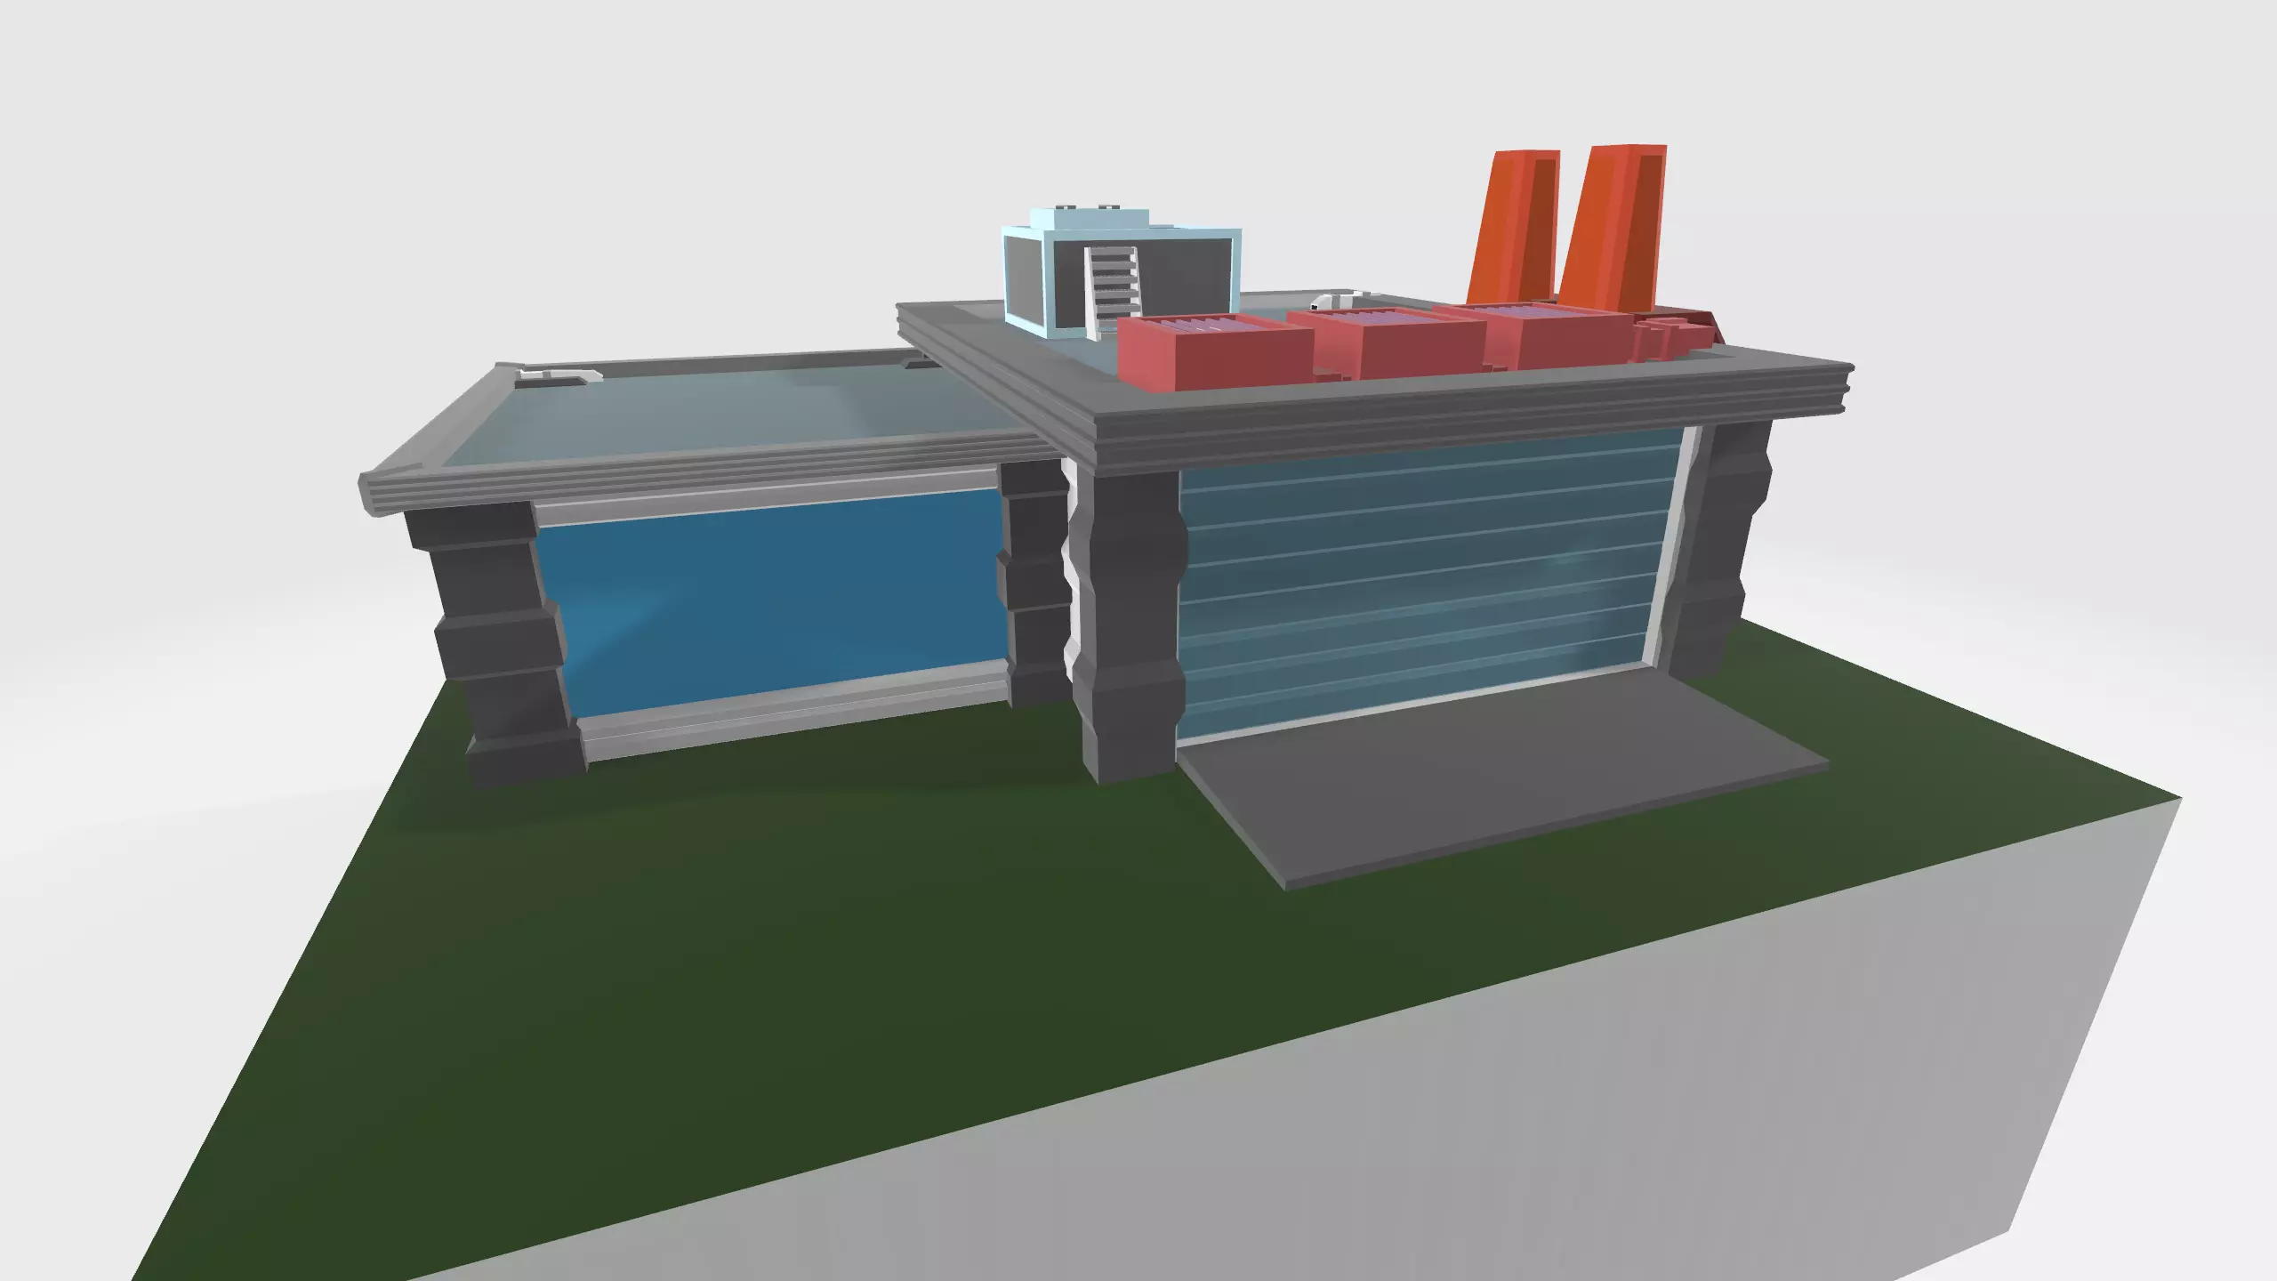
Task: Select the left orange chimney stack
Action: coord(1513,228)
